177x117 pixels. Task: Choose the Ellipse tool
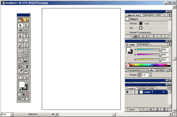(x=20, y=40)
